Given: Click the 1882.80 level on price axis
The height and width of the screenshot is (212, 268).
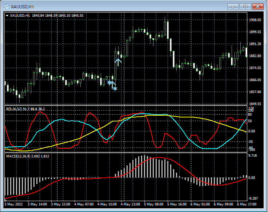Looking at the screenshot, I should point(255,56).
